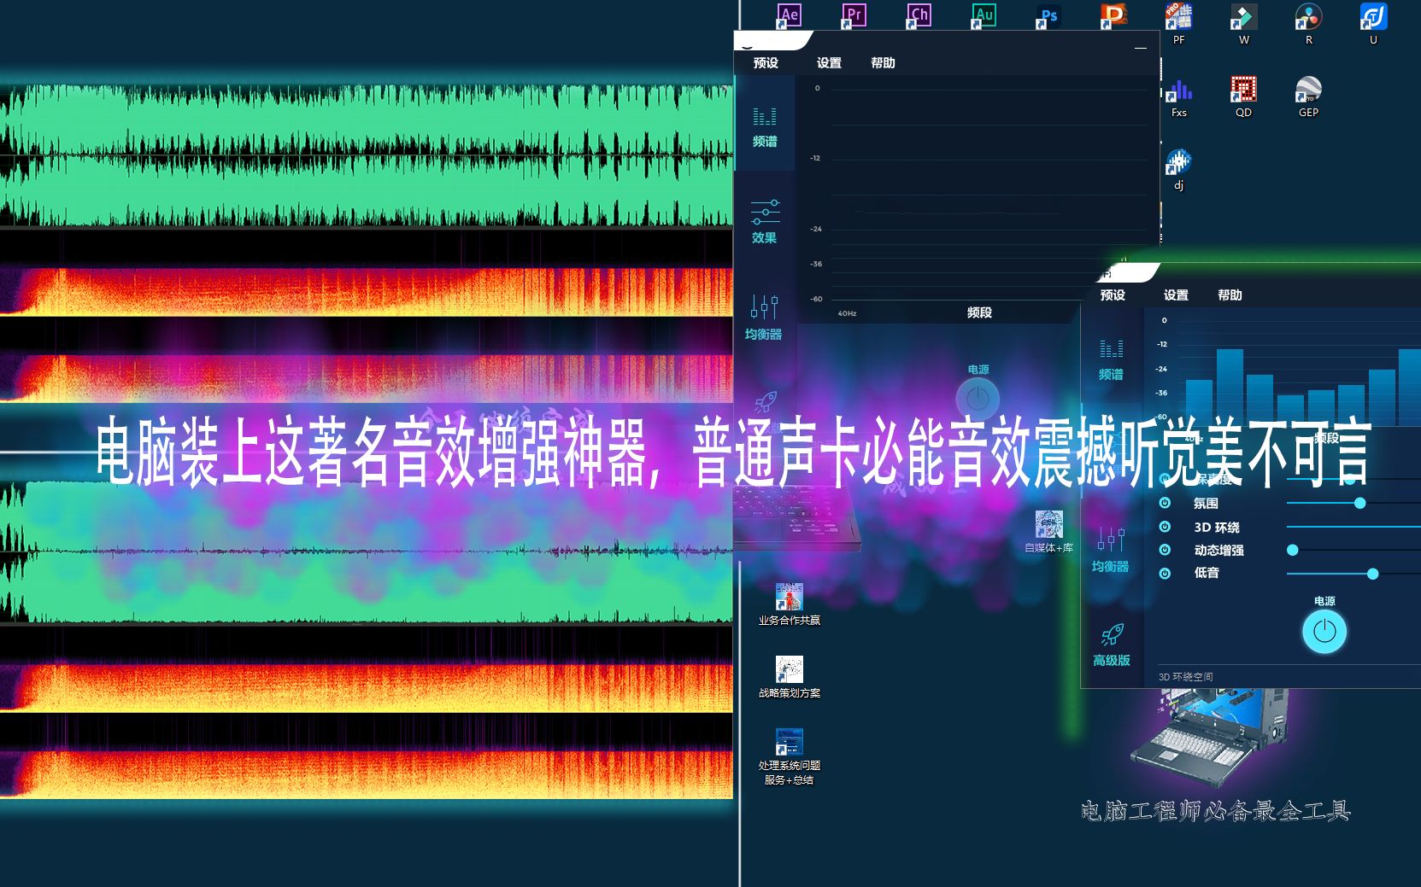Screen dimensions: 1421x887
Task: Open the Adobe Audition Au shortcut
Action: point(984,15)
